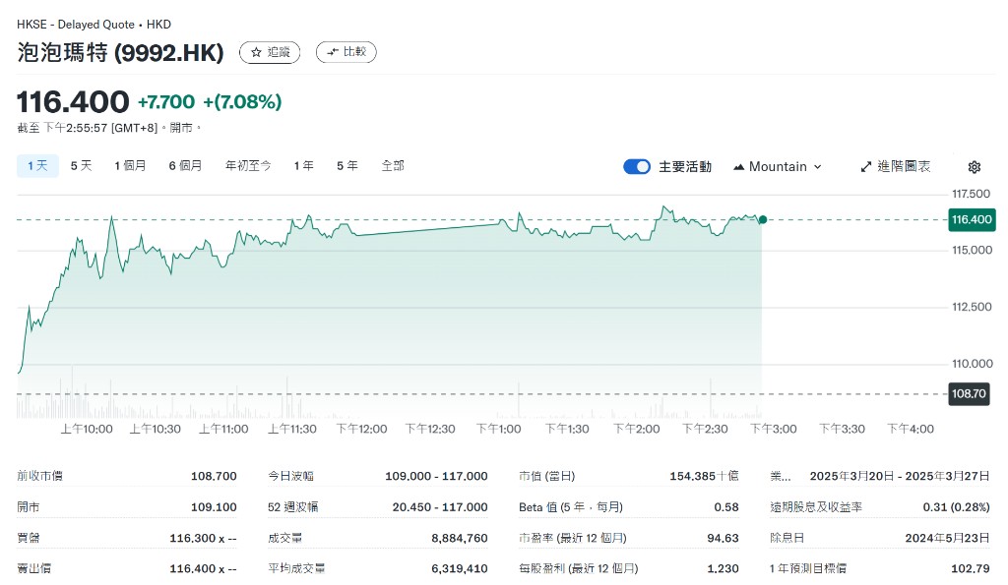Switch to the 6 個月 range
The width and height of the screenshot is (1008, 585).
185,166
